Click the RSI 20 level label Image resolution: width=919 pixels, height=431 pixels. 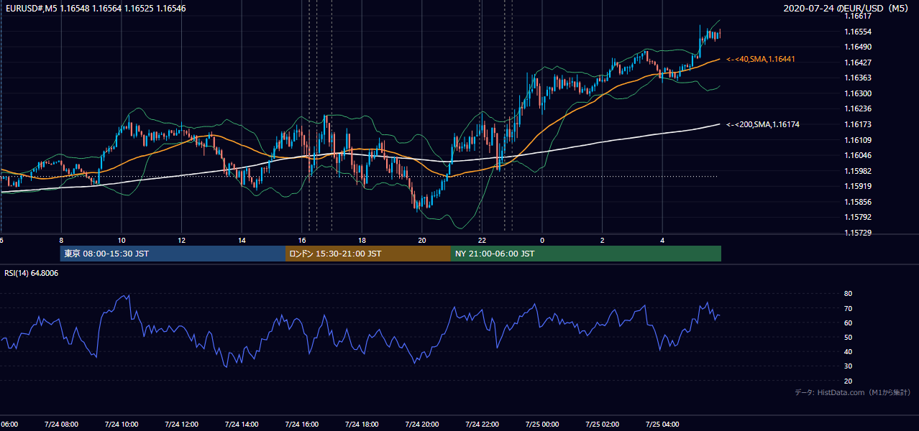click(x=848, y=381)
